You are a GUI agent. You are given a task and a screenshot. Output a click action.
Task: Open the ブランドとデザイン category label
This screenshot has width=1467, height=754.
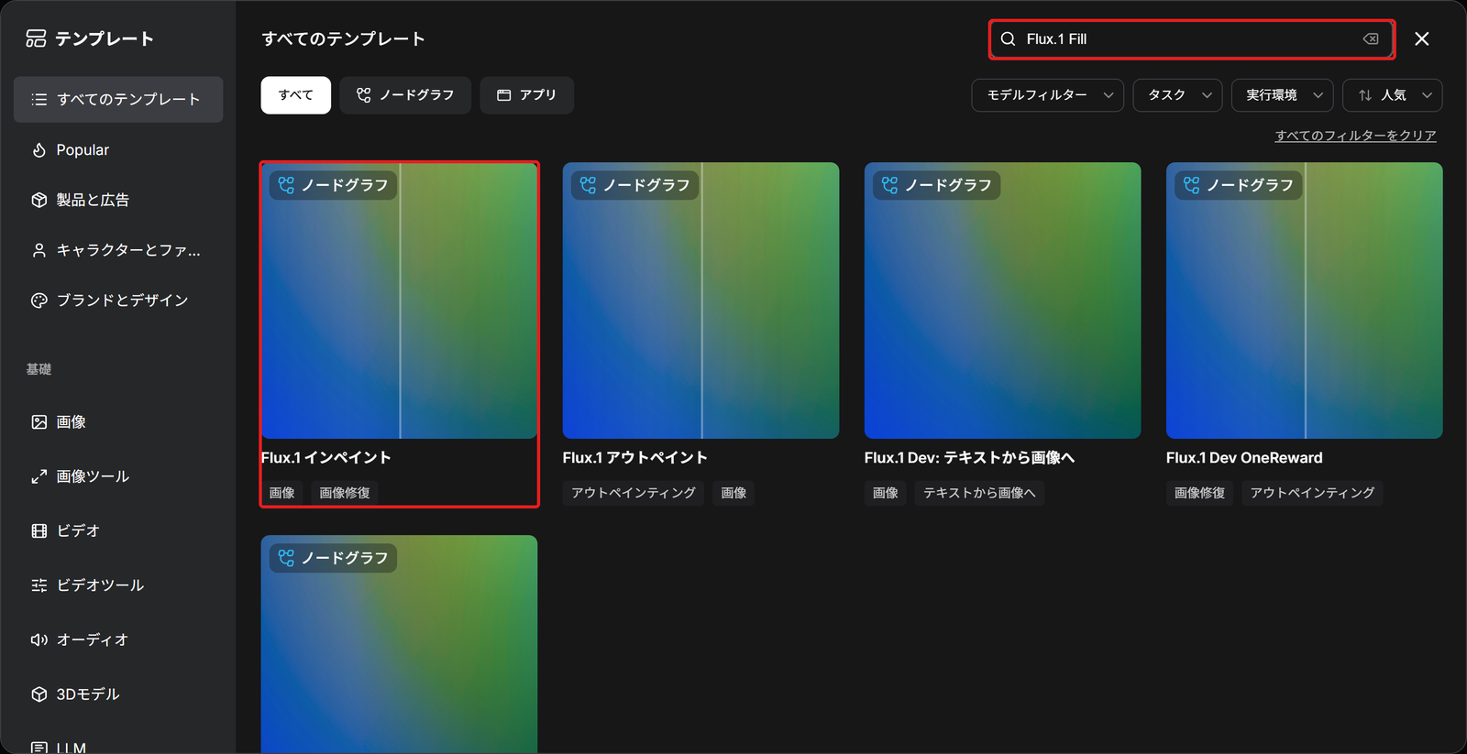click(x=122, y=301)
